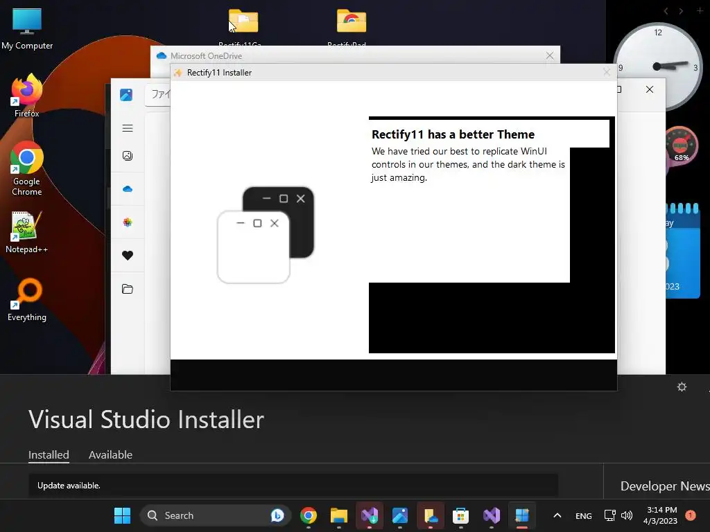Open the Windows Start menu

[x=122, y=515]
